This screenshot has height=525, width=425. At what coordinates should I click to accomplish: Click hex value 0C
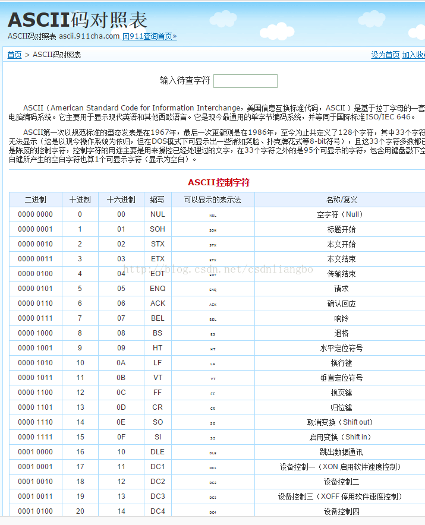(121, 393)
